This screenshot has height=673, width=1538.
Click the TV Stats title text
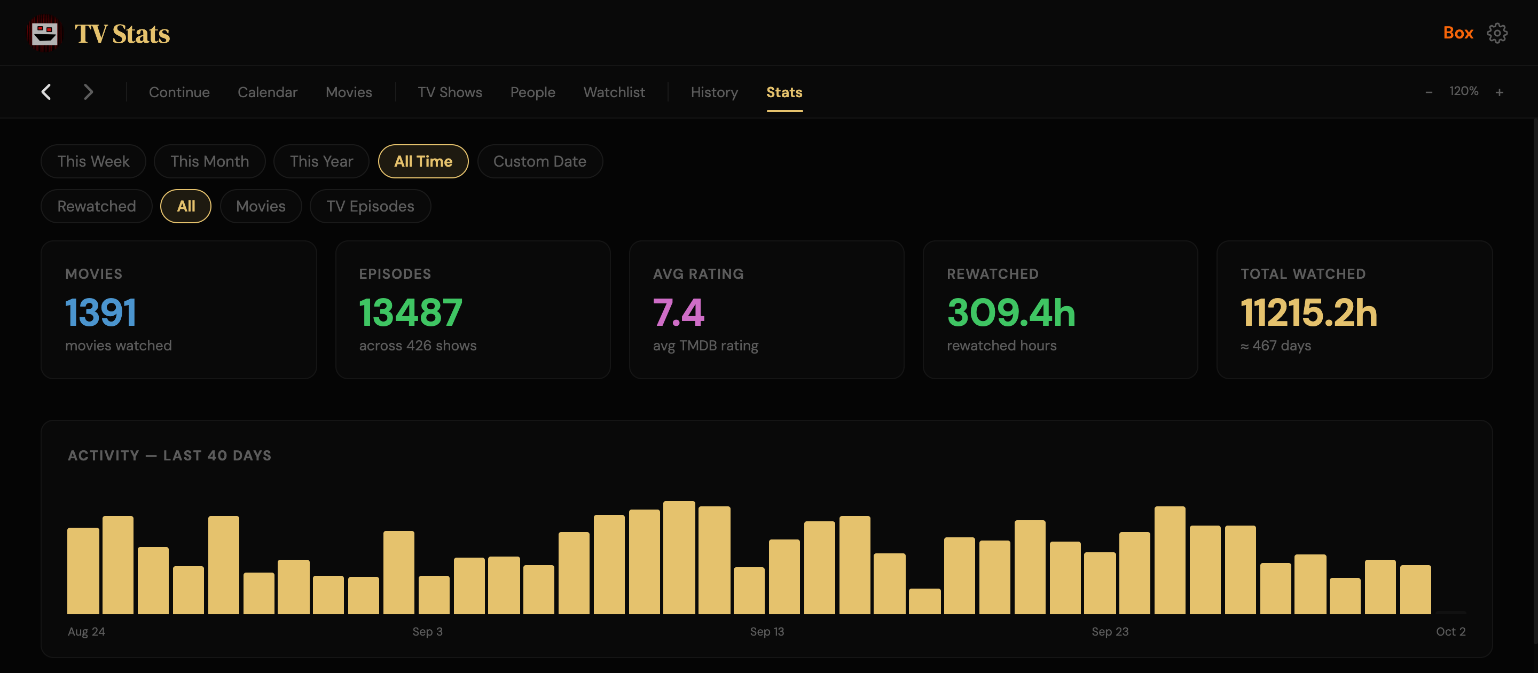point(122,34)
